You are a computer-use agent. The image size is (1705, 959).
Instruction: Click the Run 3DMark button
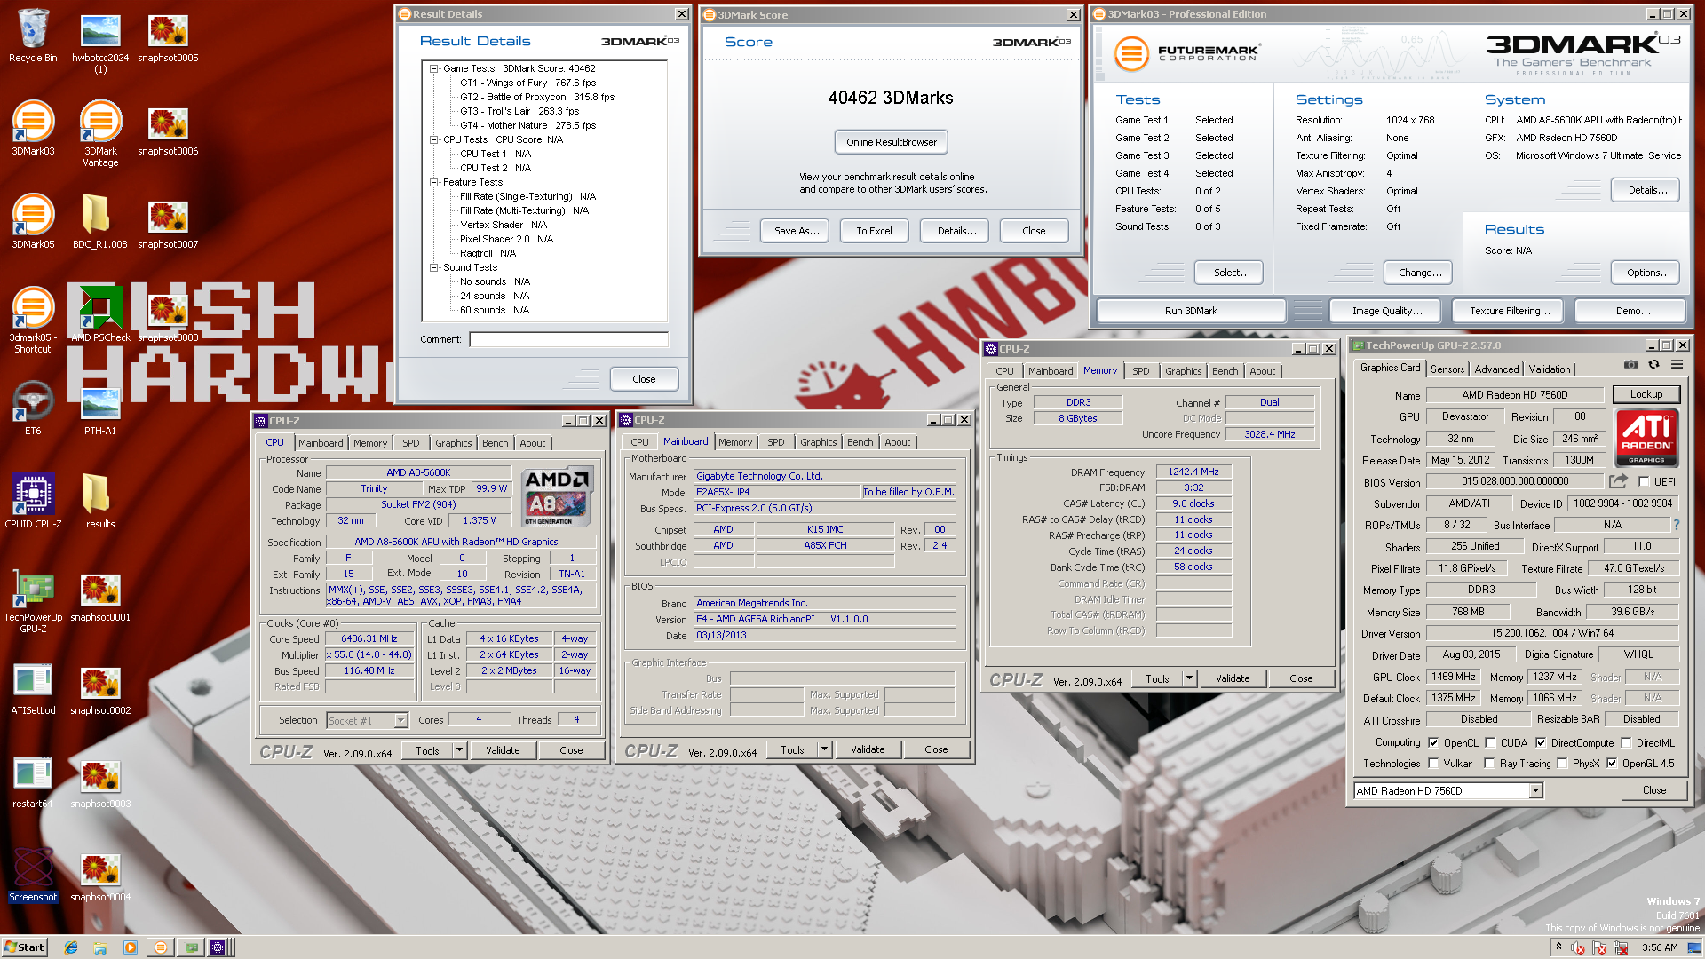pyautogui.click(x=1191, y=311)
